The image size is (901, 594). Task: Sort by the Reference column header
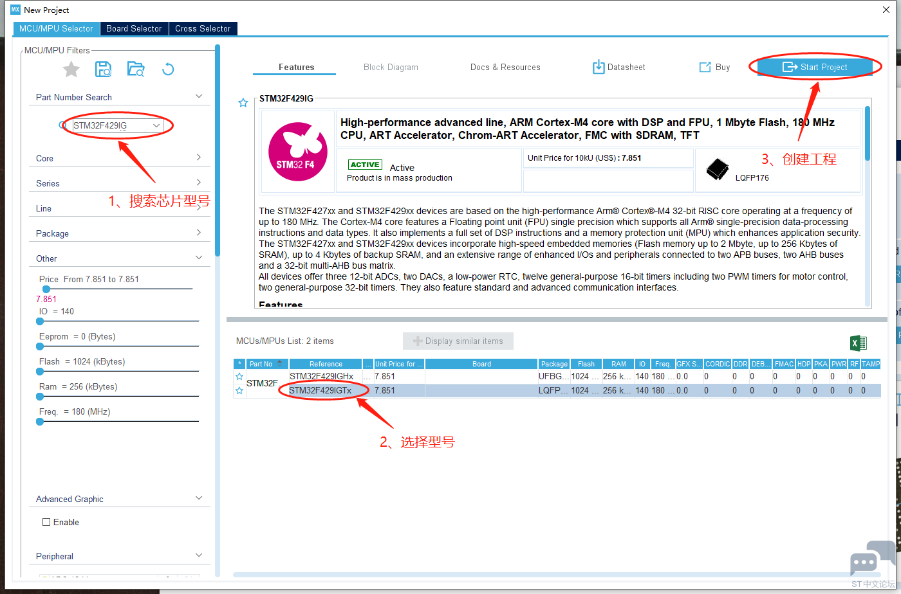pyautogui.click(x=326, y=364)
